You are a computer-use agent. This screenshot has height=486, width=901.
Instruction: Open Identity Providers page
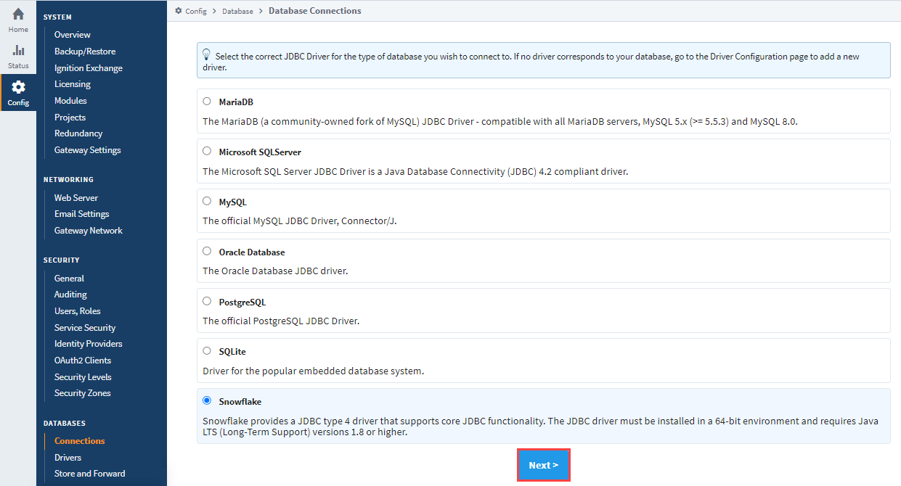point(89,344)
